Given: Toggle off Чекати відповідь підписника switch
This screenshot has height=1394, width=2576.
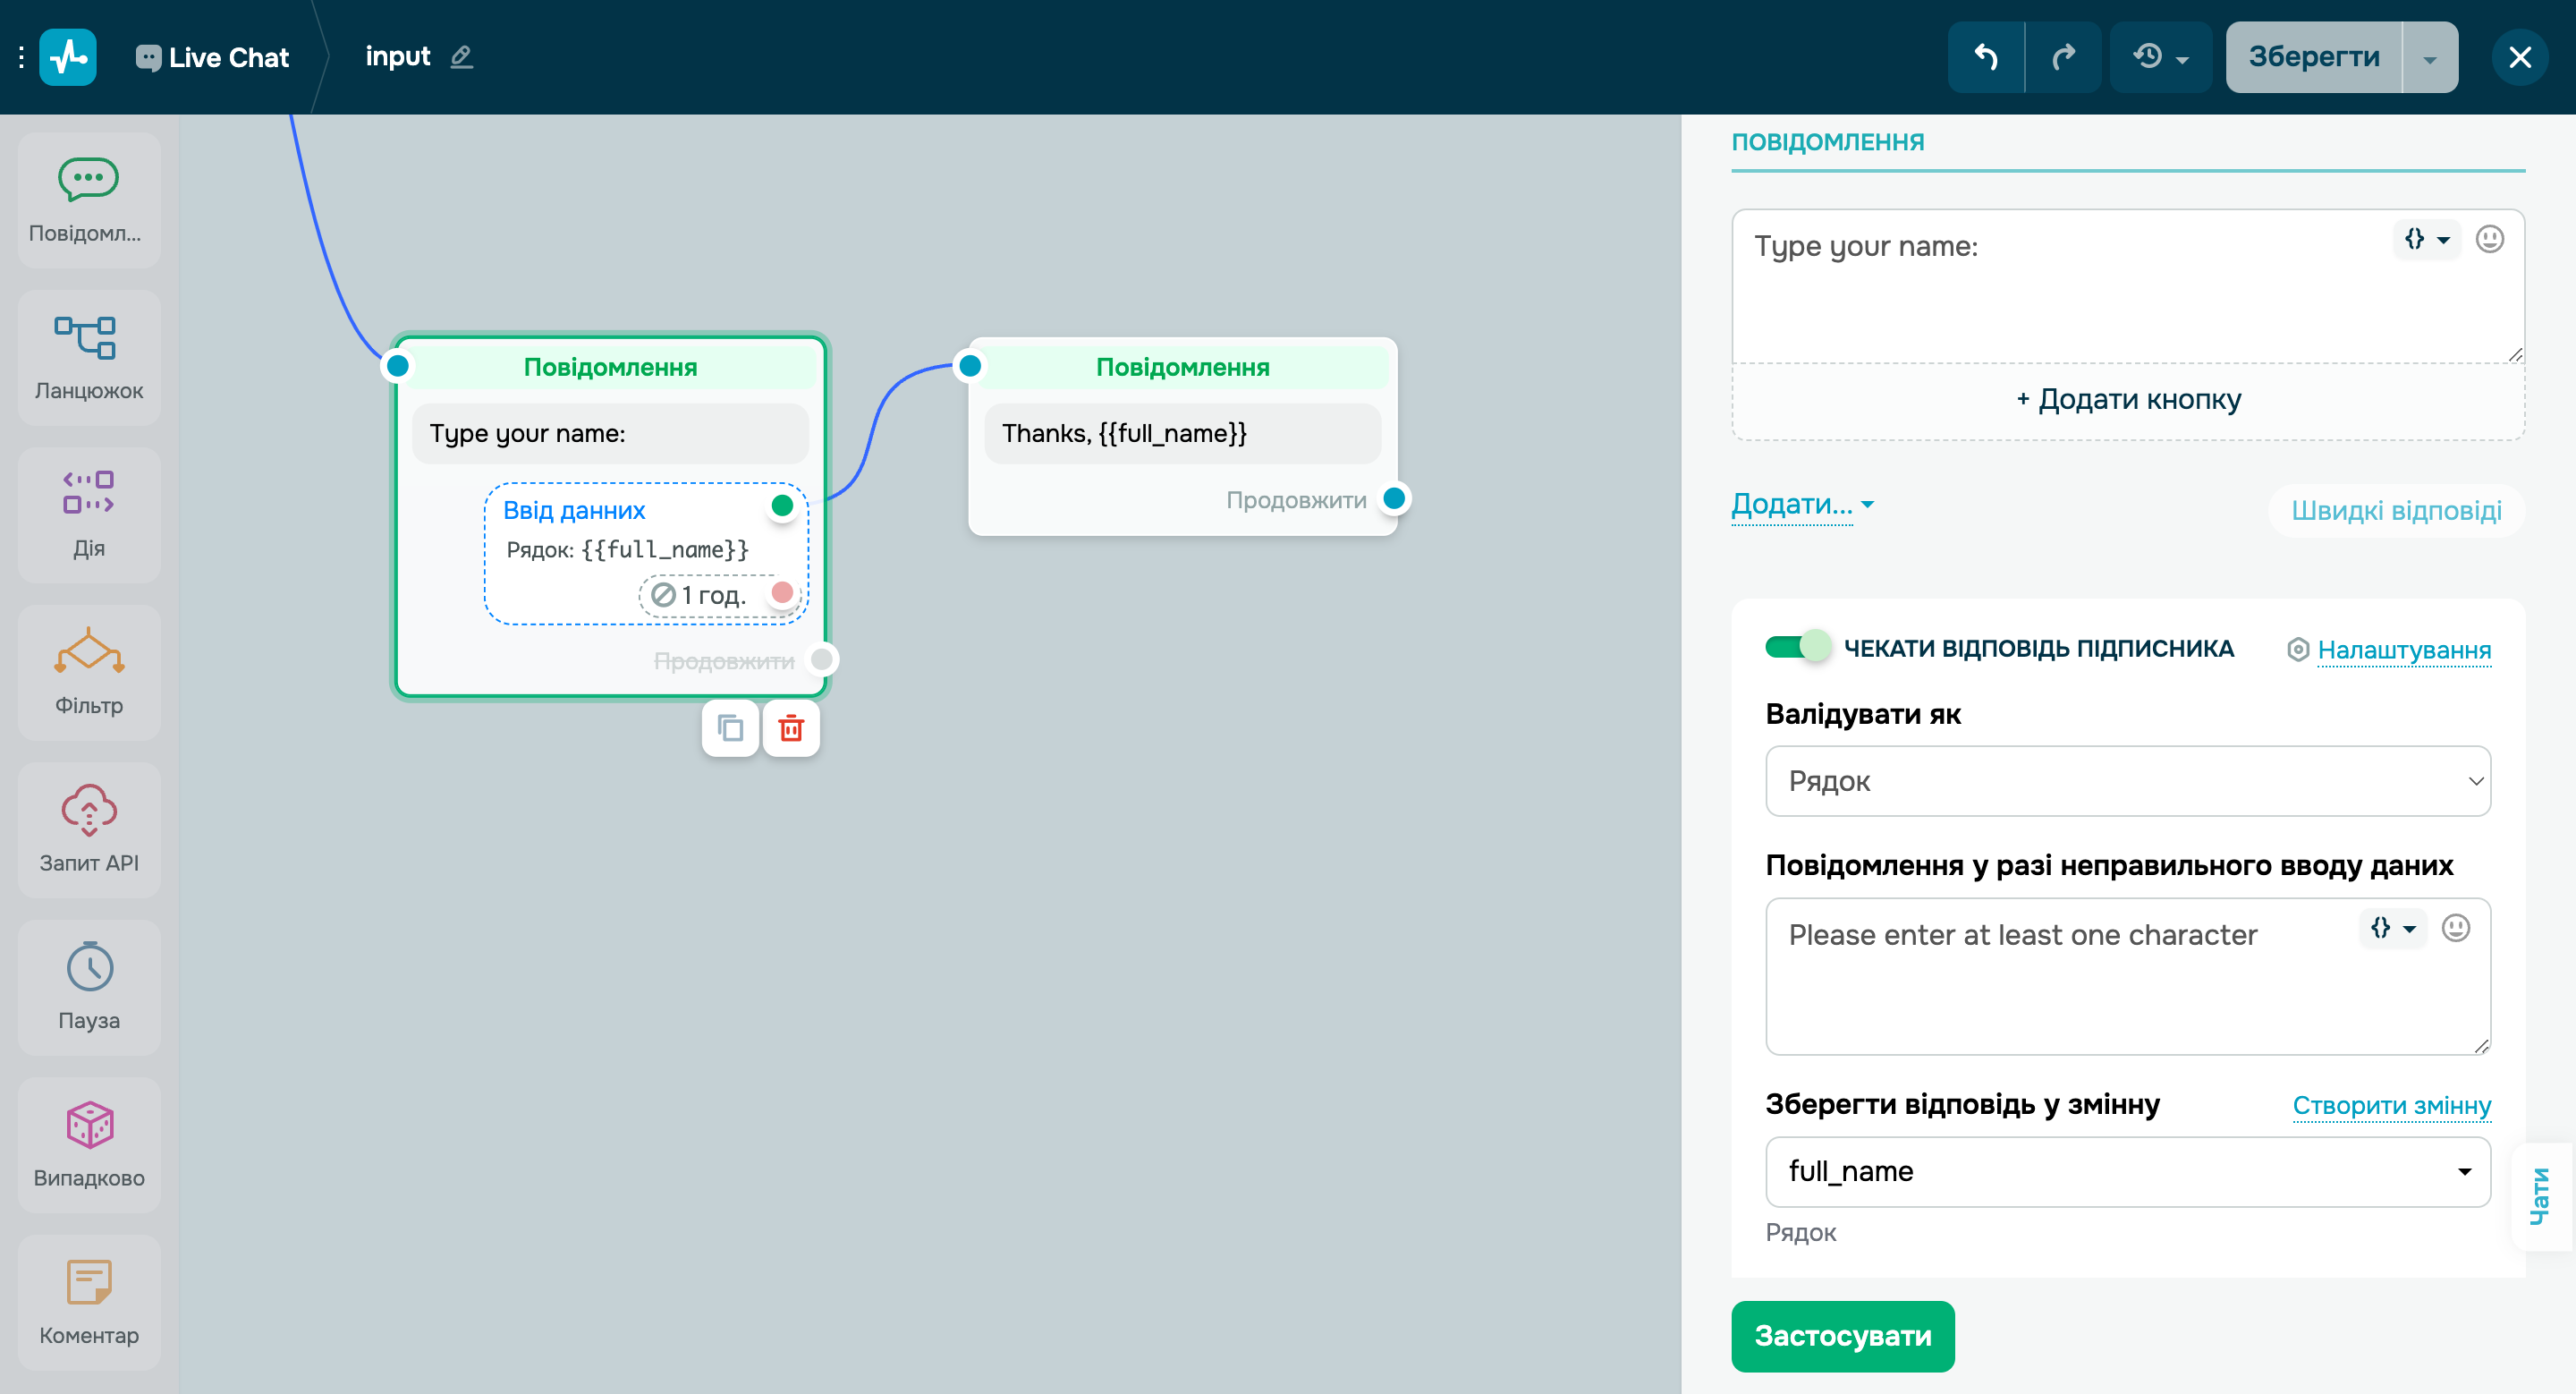Looking at the screenshot, I should click(1797, 648).
